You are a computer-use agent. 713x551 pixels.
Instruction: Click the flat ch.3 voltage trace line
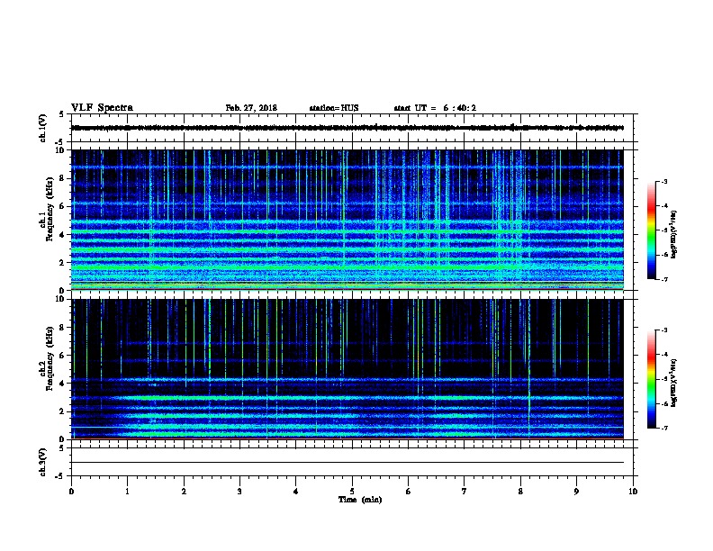coord(347,463)
